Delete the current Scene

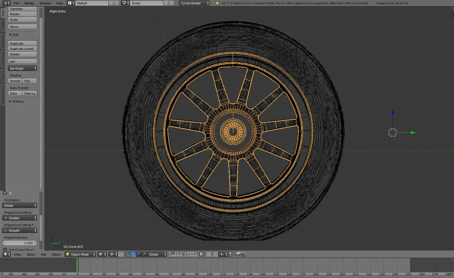click(172, 3)
